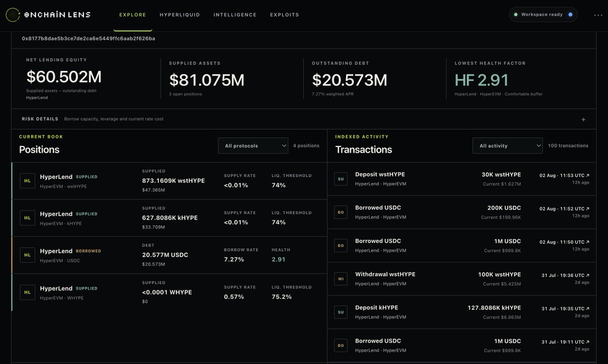The width and height of the screenshot is (608, 364).
Task: Click the Workspace ready status button
Action: click(x=543, y=15)
